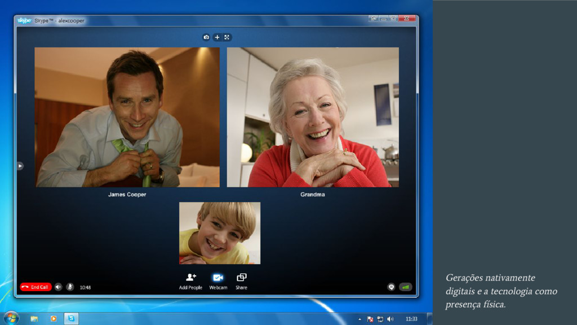Toggle the Webcam video button
This screenshot has width=577, height=325.
(x=218, y=282)
